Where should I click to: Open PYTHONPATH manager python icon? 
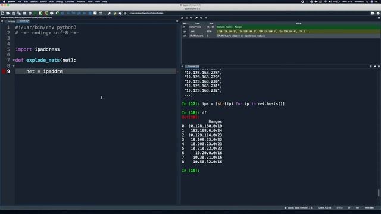coord(115,13)
